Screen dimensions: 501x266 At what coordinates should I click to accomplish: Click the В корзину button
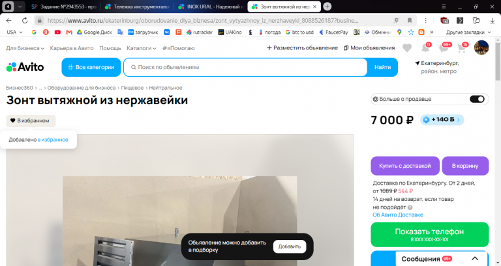(465, 166)
